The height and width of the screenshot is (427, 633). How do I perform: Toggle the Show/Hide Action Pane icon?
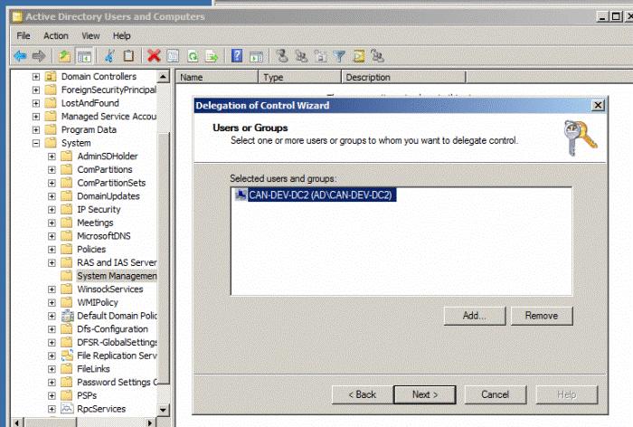[256, 56]
